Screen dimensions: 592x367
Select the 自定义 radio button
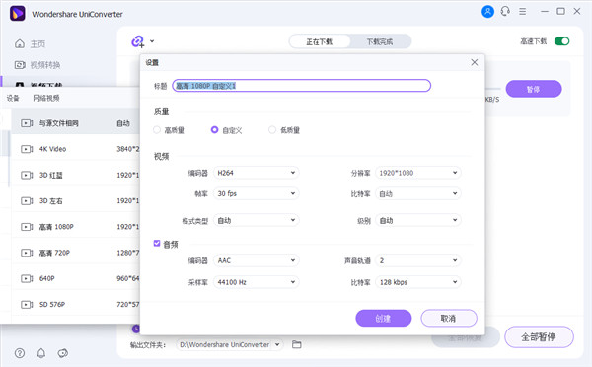pyautogui.click(x=214, y=130)
